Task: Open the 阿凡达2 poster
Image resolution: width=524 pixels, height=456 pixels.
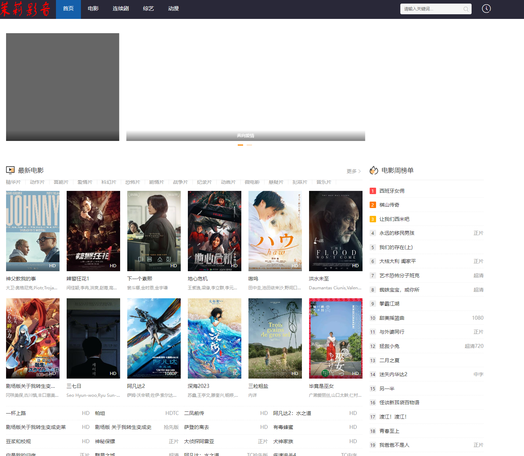Action: tap(154, 338)
